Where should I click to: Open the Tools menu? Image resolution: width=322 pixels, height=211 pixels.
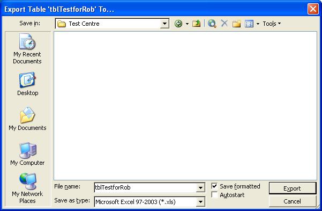pos(272,24)
